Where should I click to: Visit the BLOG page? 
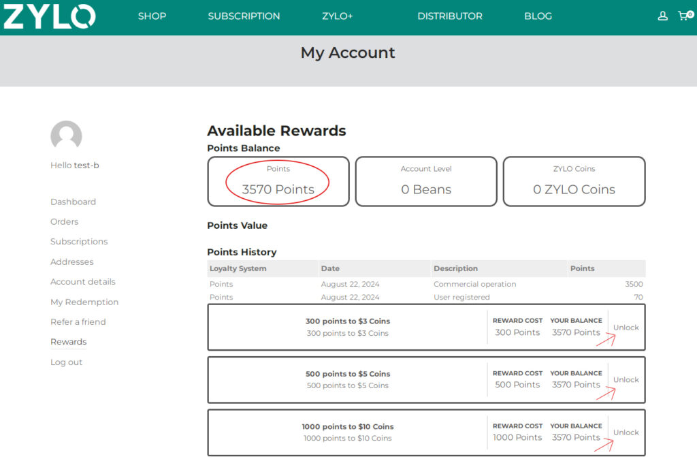538,16
